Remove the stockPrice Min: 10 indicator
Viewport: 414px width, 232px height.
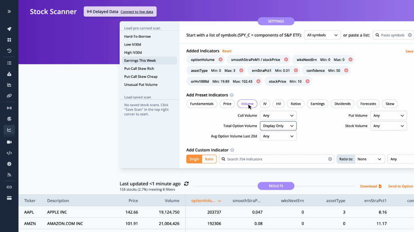click(x=308, y=81)
